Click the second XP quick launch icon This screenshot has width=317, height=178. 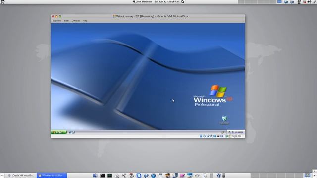click(74, 132)
